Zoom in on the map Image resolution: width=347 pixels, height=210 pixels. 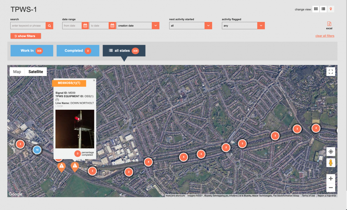coord(331,178)
